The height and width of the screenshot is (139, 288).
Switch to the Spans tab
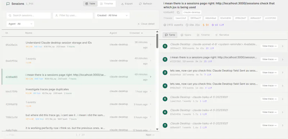click(186, 35)
